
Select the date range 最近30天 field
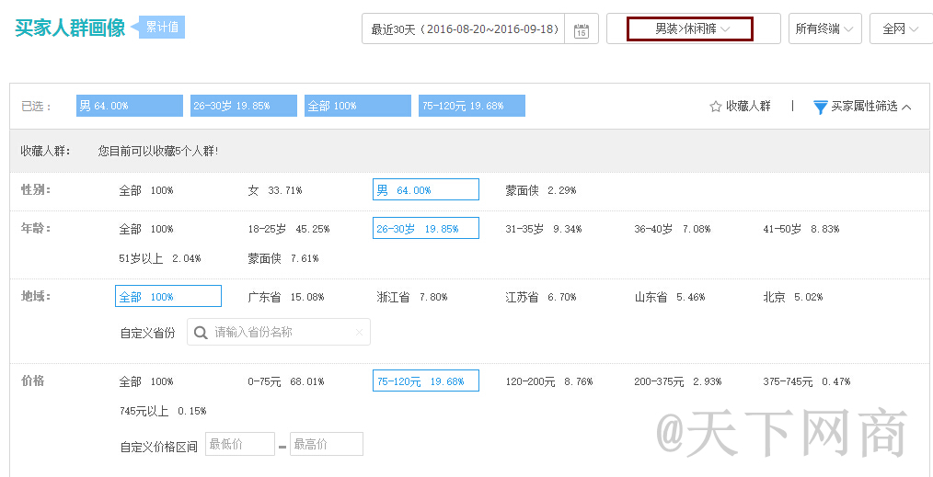[x=465, y=29]
